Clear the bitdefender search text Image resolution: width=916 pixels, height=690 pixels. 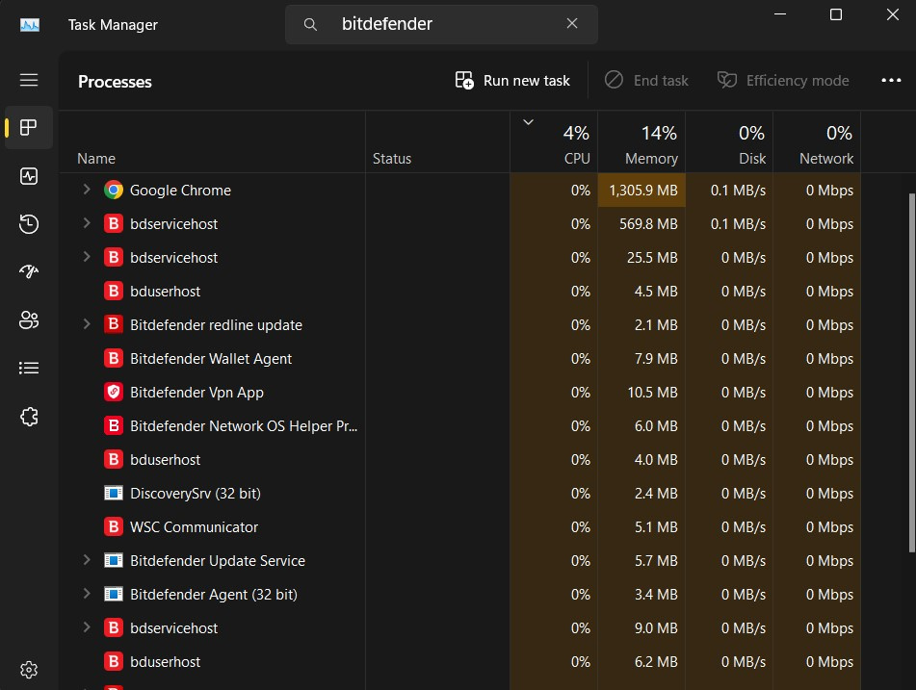coord(572,23)
